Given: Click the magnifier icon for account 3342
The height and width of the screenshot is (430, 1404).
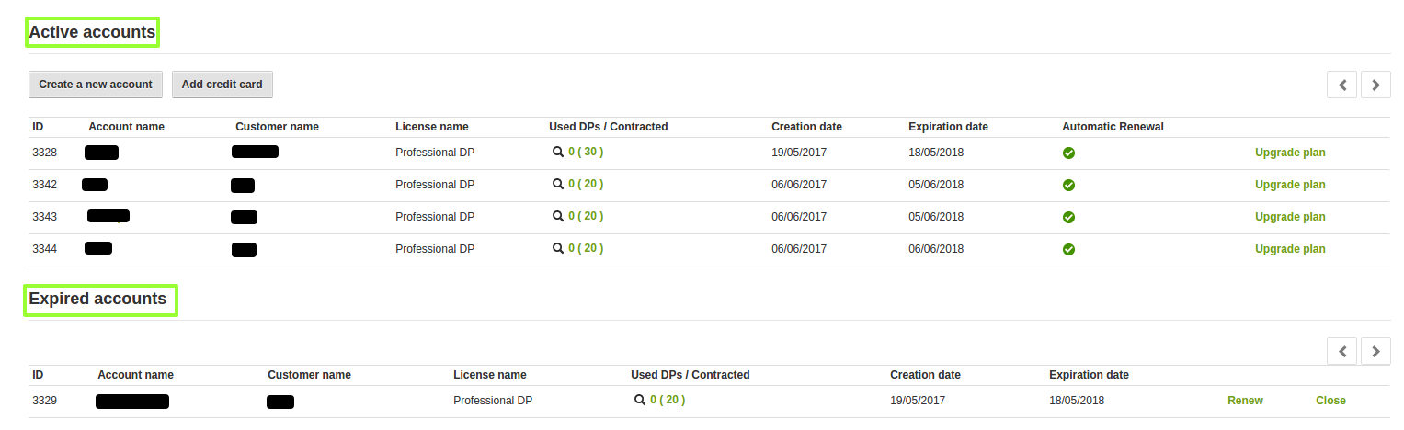Looking at the screenshot, I should click(557, 185).
